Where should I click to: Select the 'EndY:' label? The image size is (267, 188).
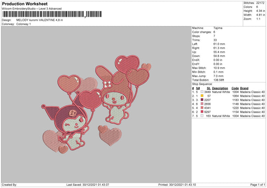(196, 64)
